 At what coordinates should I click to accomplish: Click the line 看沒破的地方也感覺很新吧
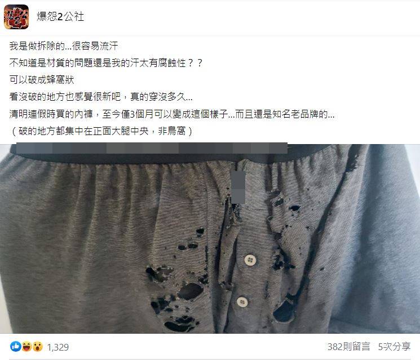tap(101, 96)
